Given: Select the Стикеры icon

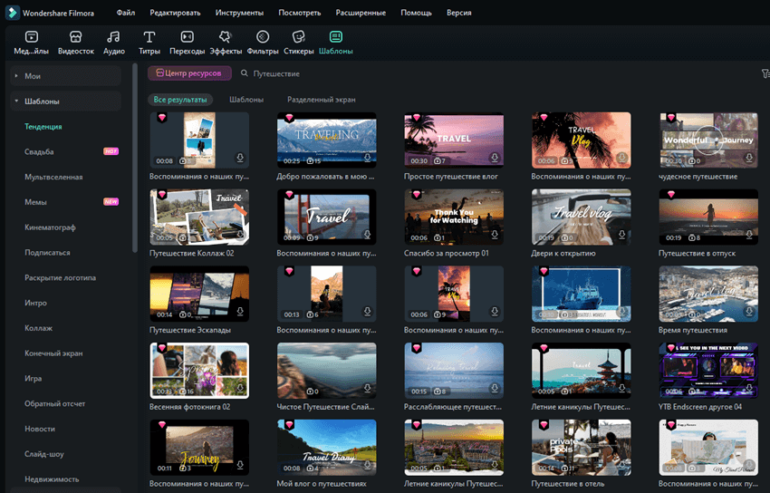Looking at the screenshot, I should point(299,43).
